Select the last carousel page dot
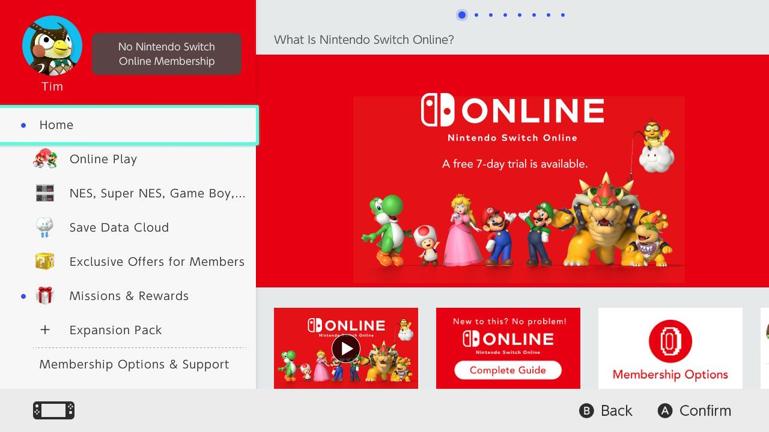The height and width of the screenshot is (432, 769). pos(563,15)
